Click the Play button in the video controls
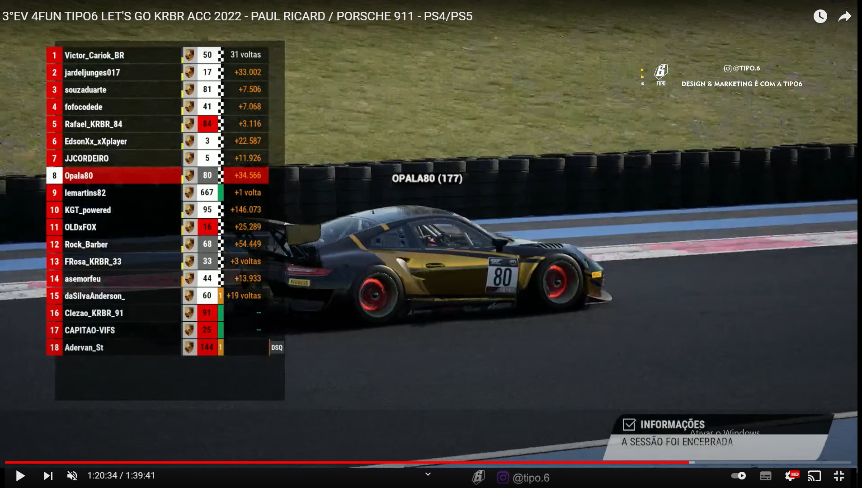Image resolution: width=862 pixels, height=488 pixels. tap(20, 475)
